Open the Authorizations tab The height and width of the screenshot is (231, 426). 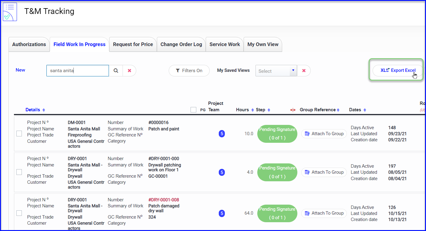[29, 44]
